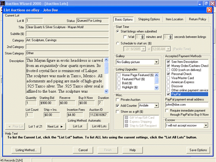Image resolution: width=216 pixels, height=162 pixels.
Task: Check the Home Page Featured upgrade
Action: click(119, 75)
